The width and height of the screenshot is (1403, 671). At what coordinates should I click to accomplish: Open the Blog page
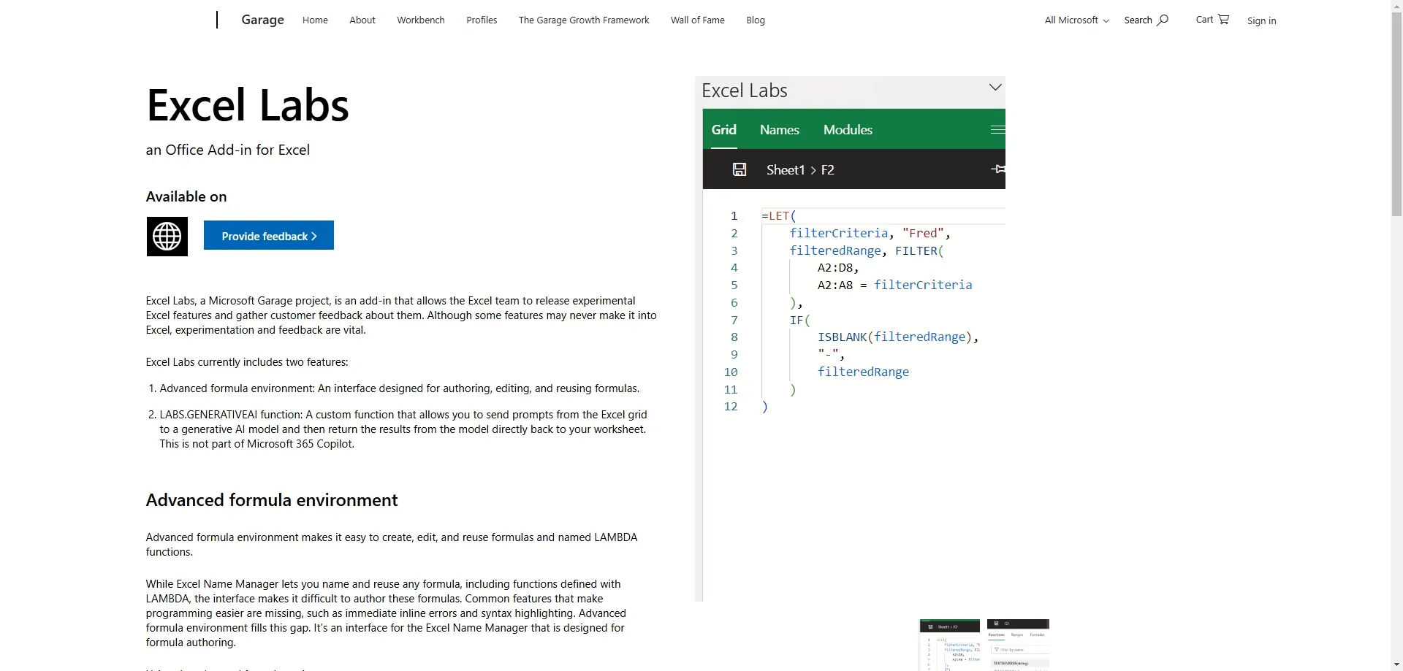click(x=755, y=20)
